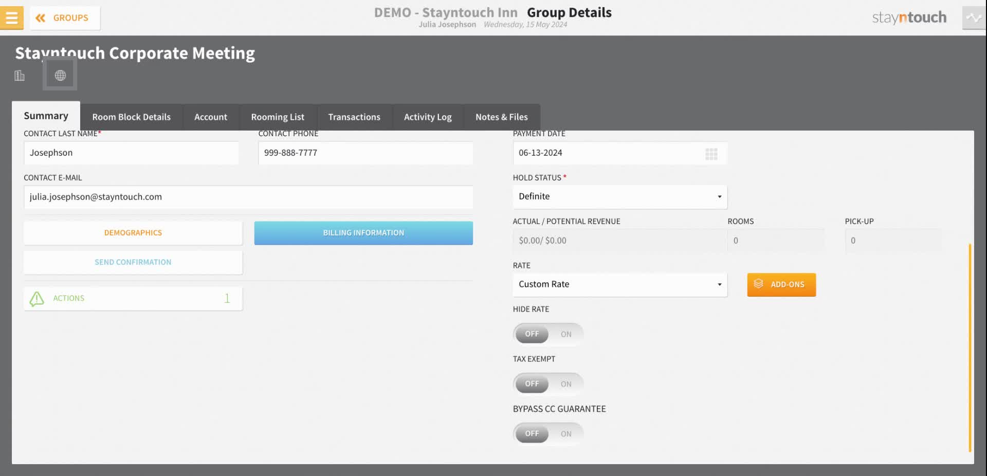Click the Contact E-mail field
Viewport: 987px width, 476px height.
[248, 197]
